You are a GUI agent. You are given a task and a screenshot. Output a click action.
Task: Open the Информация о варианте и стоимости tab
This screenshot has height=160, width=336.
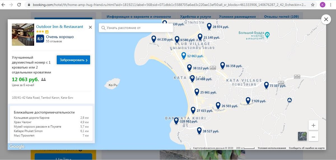[139, 17]
